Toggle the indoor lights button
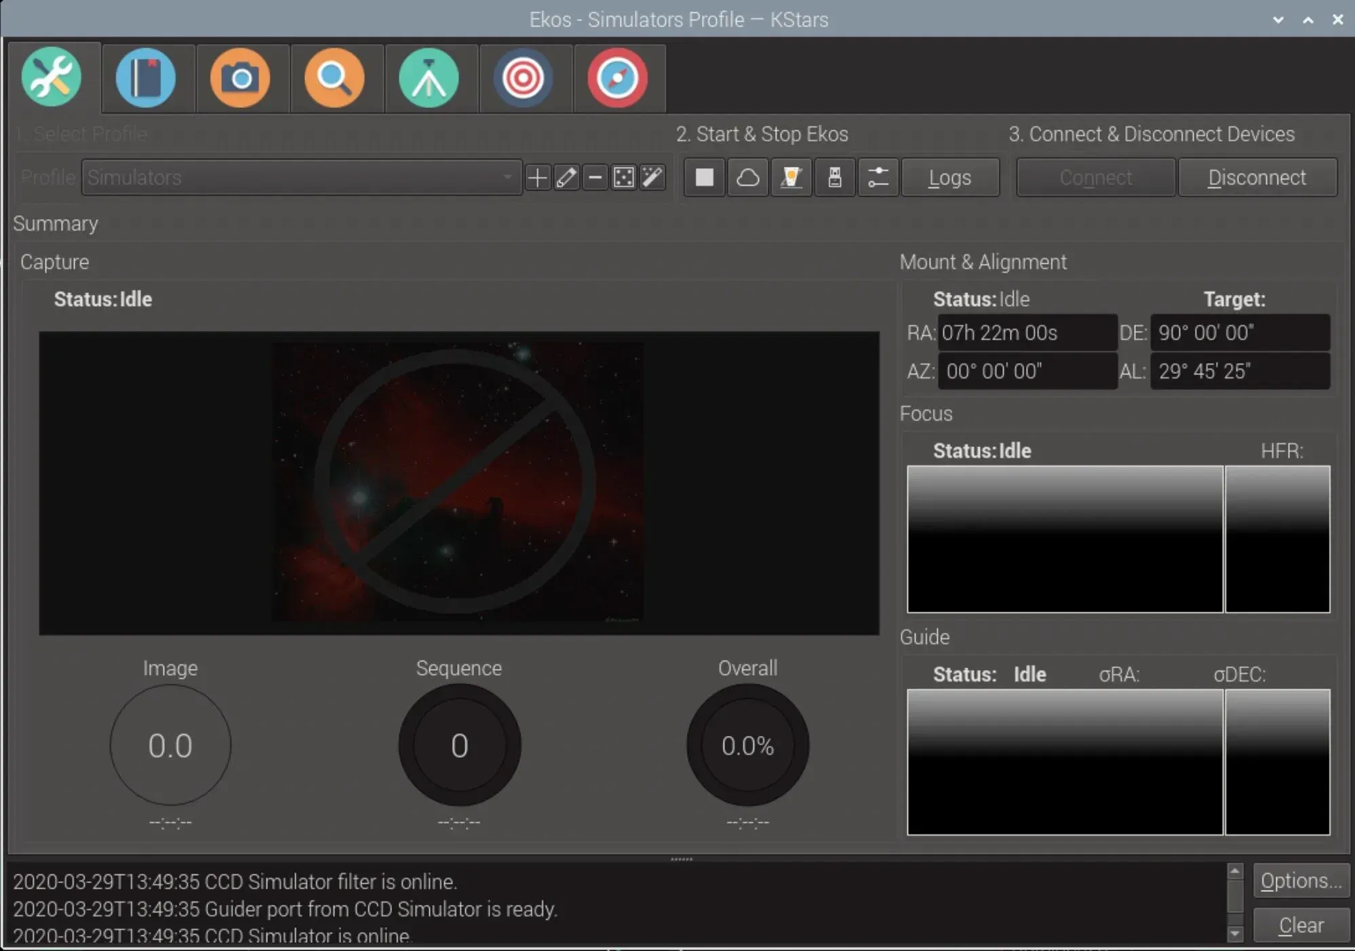The image size is (1355, 951). pyautogui.click(x=791, y=177)
